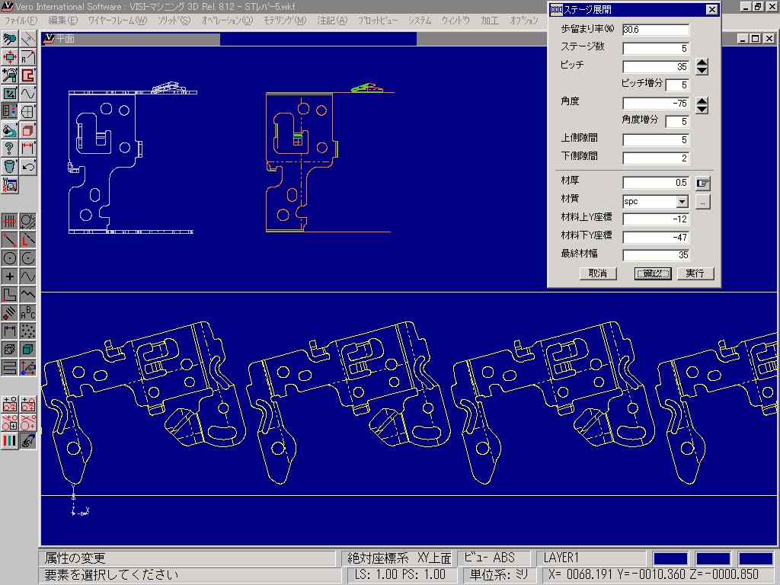Click the 絶対座標系 XY上面 status field
The image size is (780, 585).
(x=399, y=558)
